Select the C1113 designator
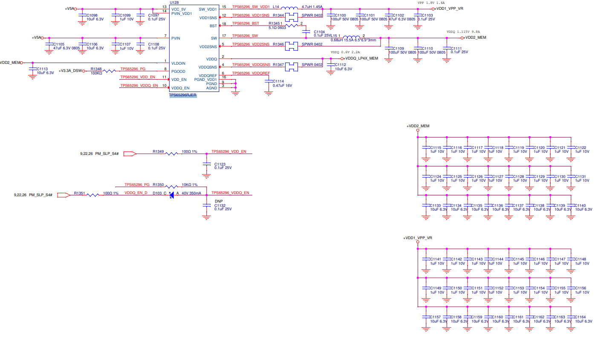The height and width of the screenshot is (343, 601). [x=42, y=69]
